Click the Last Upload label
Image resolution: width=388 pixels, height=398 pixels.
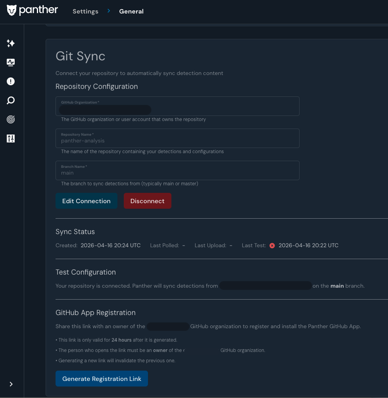click(210, 246)
